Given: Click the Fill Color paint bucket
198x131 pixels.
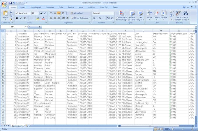Looking at the screenshot, I should (38, 18).
